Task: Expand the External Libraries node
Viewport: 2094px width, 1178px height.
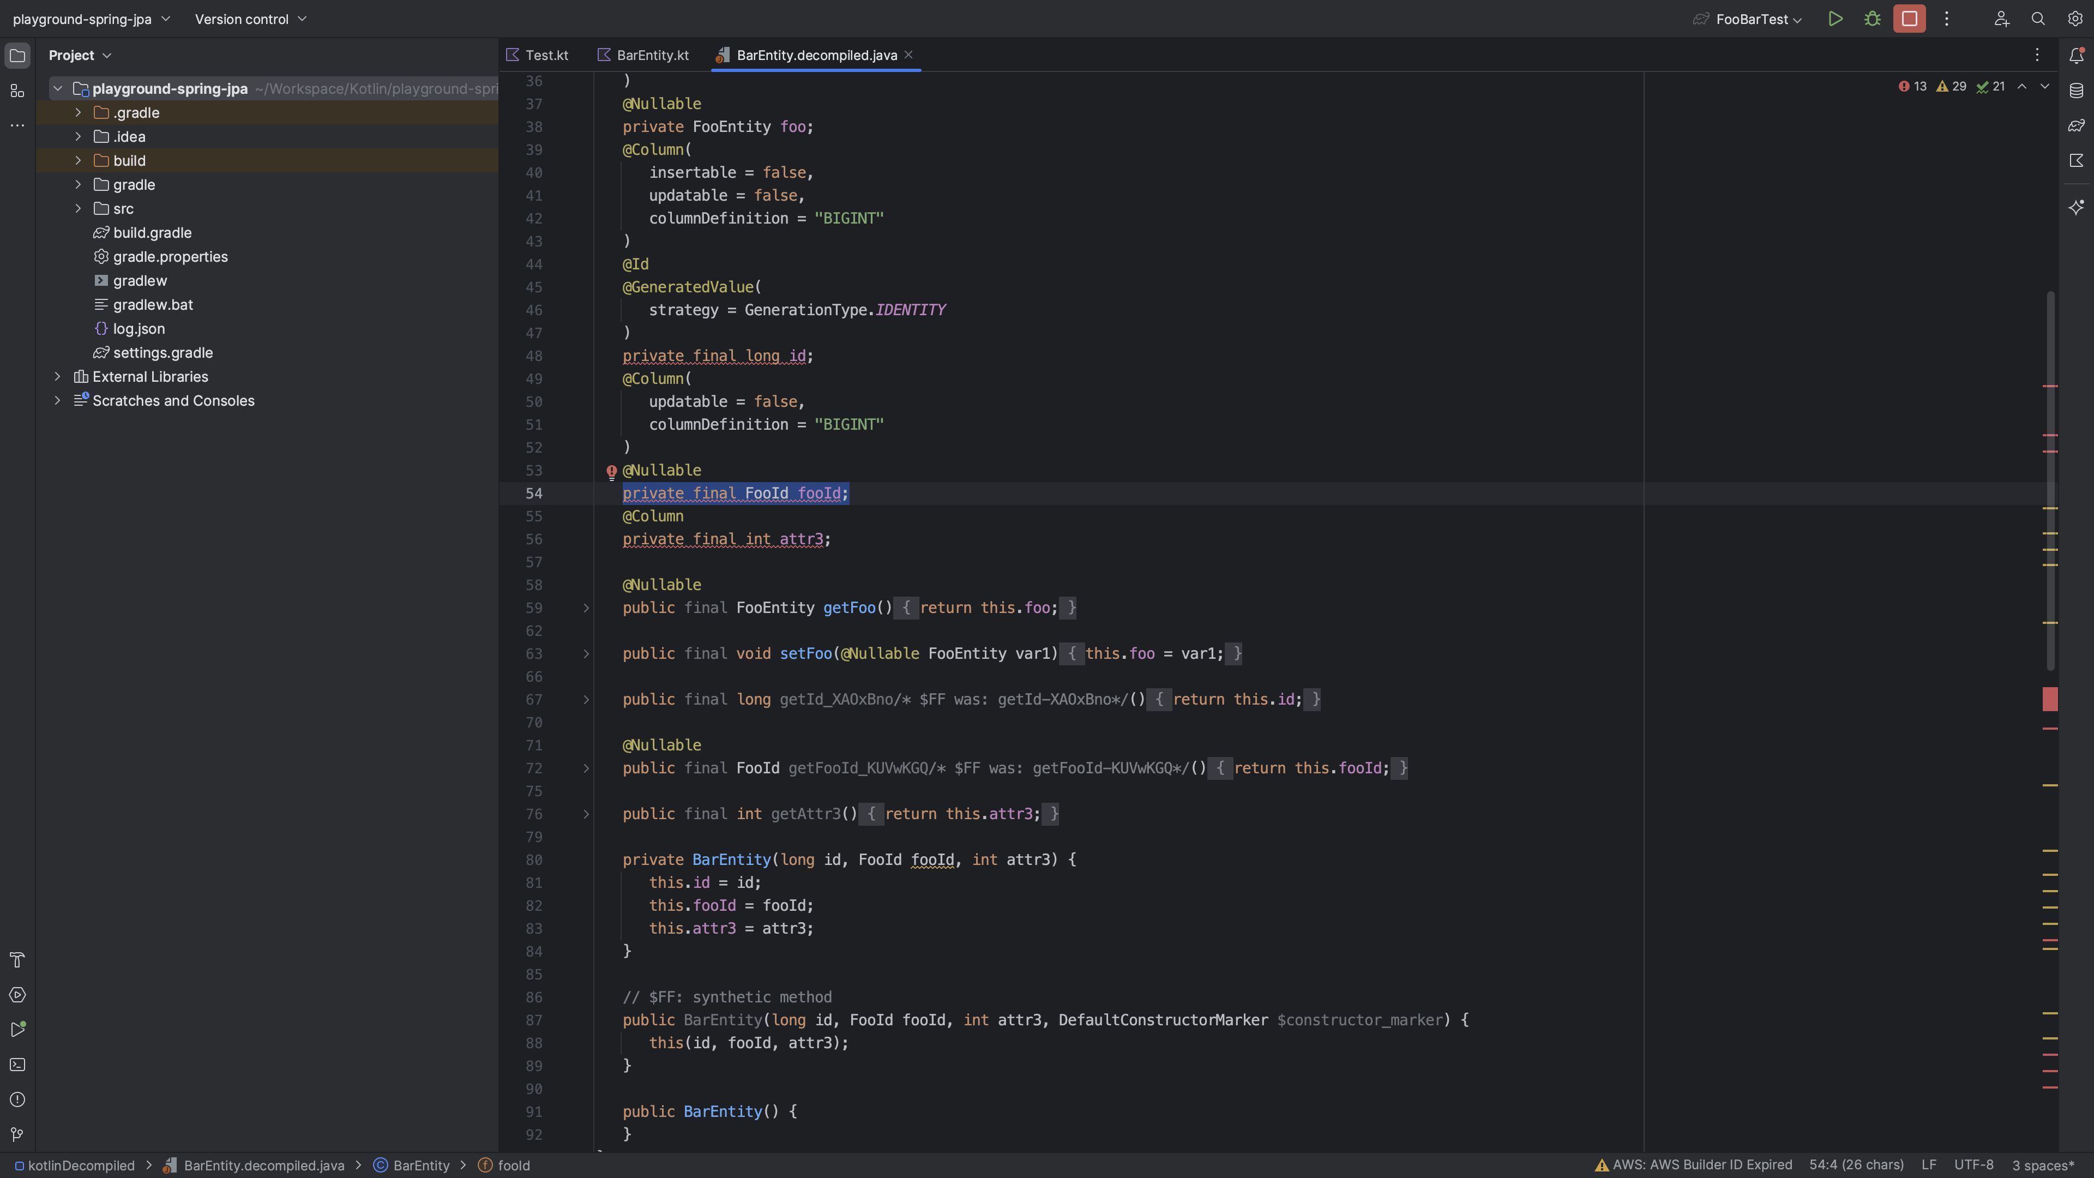Action: coord(58,376)
